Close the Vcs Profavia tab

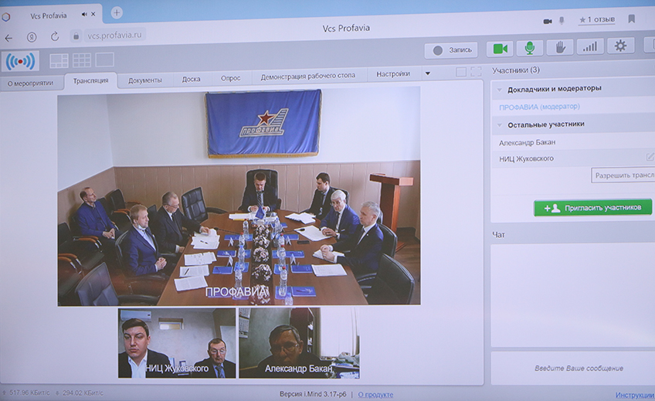(x=93, y=14)
